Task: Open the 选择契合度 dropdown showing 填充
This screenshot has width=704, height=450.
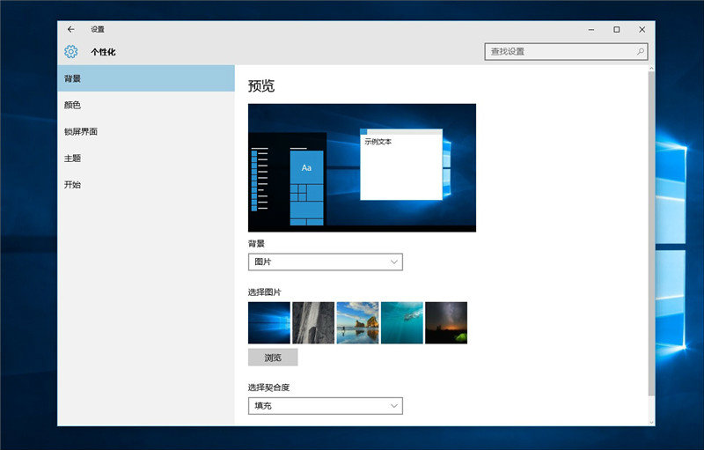Action: pos(325,406)
